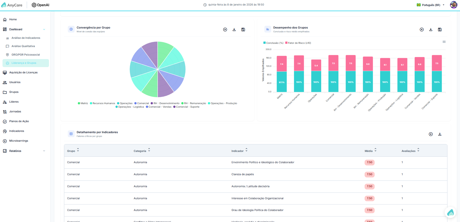Download the Convergência por Grupo chart

(234, 30)
